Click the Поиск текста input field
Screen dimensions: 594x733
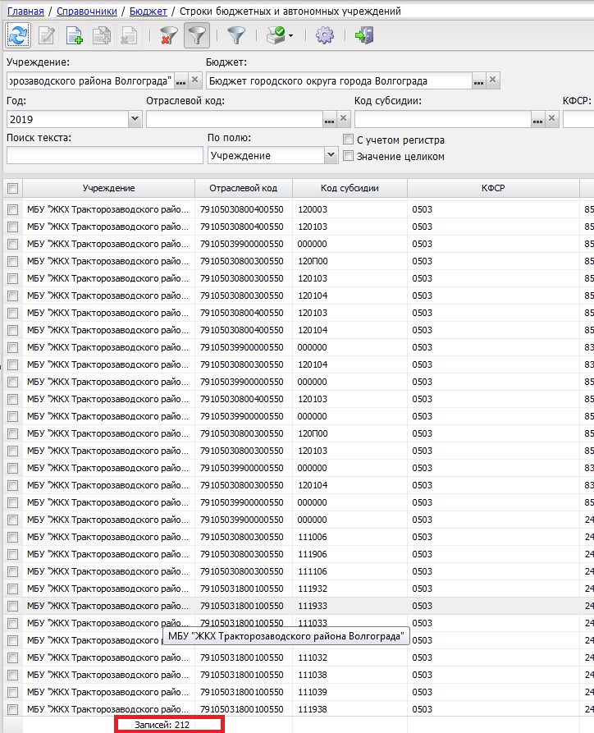coord(104,155)
